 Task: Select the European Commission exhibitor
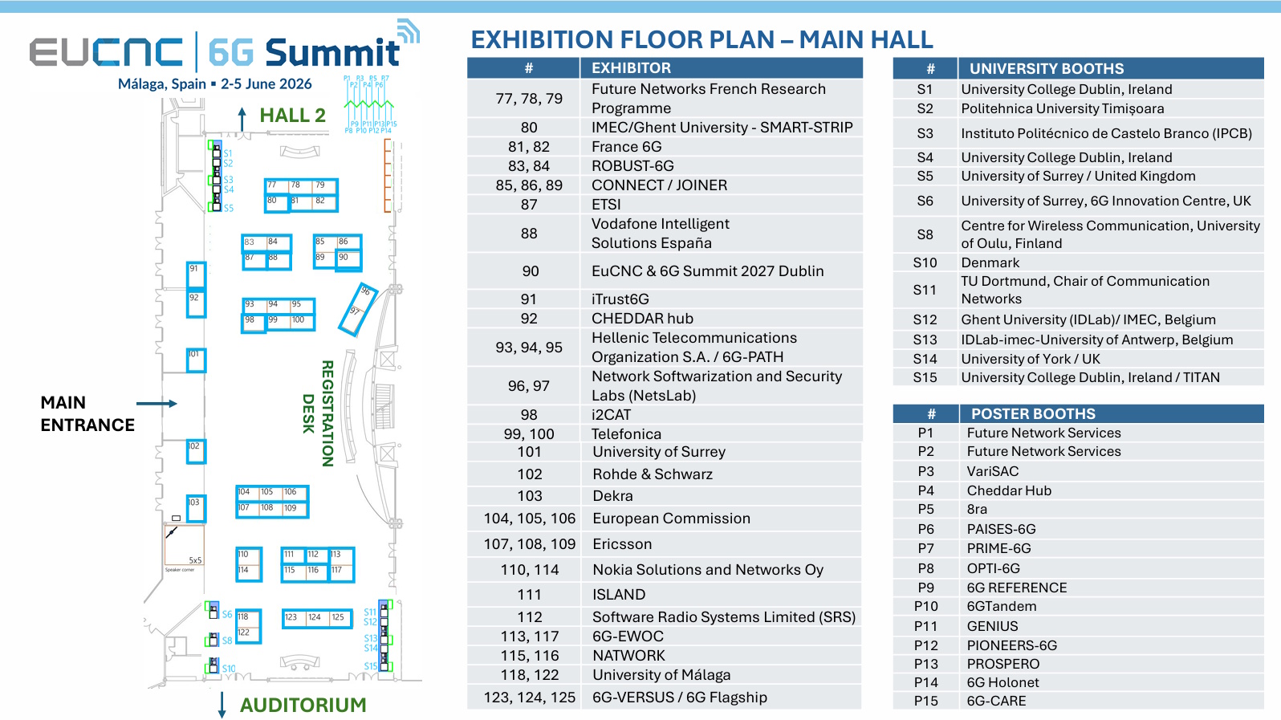coord(672,519)
